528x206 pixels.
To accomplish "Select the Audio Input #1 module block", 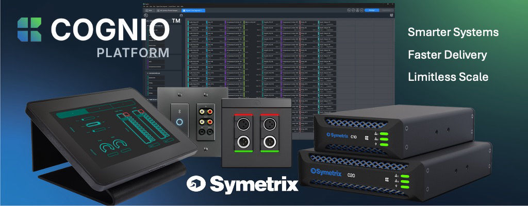I will (196, 23).
